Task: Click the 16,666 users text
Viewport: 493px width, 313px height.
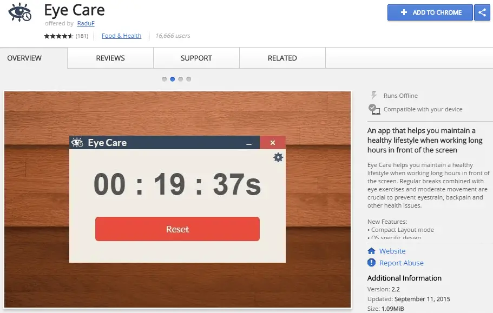Action: click(173, 36)
